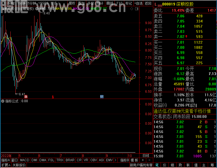Add stock via +自选 button

pos(138,3)
